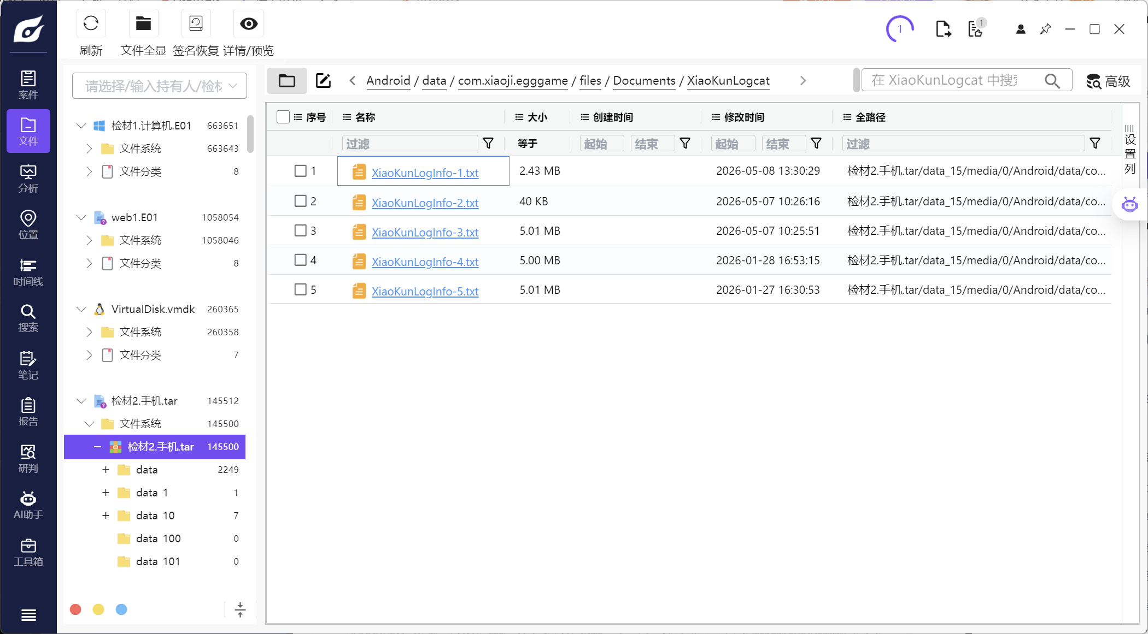Click the 高级 advanced search button
Image resolution: width=1148 pixels, height=634 pixels.
point(1108,81)
